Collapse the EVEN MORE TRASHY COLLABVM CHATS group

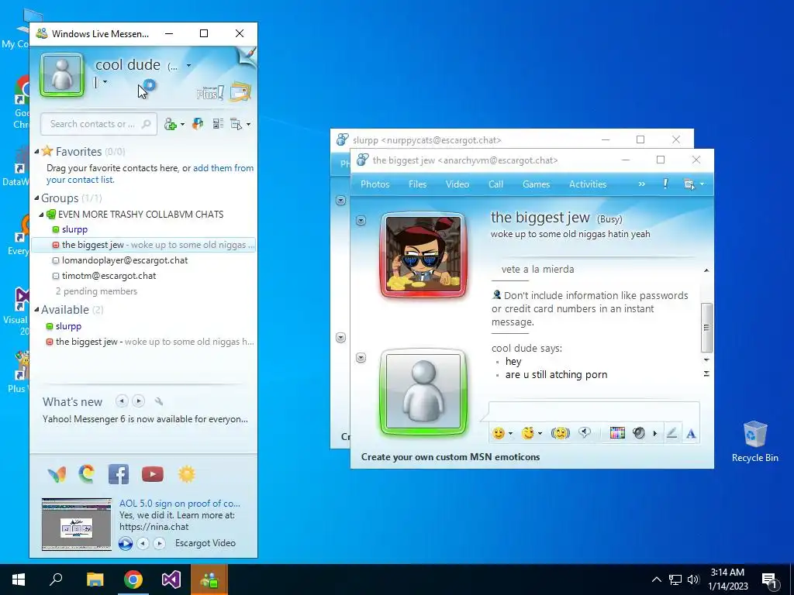[41, 215]
